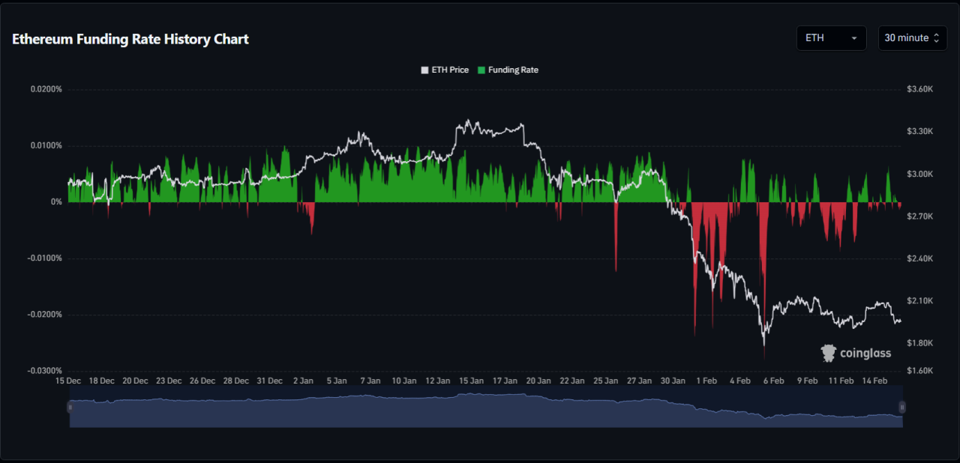Click the Coinglass bear logo icon
The height and width of the screenshot is (463, 960).
click(x=828, y=352)
